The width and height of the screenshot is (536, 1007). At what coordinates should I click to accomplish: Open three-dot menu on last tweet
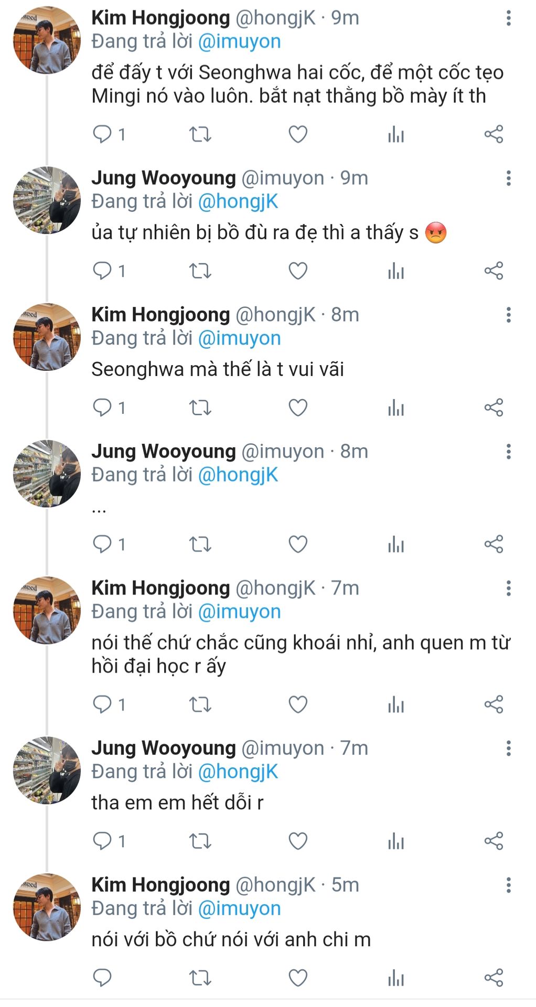tap(508, 885)
